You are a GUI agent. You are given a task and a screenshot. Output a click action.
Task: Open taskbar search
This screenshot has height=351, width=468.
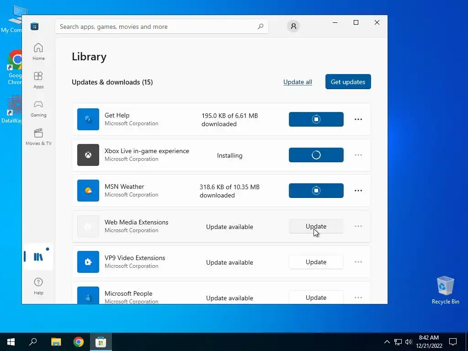coord(33,342)
